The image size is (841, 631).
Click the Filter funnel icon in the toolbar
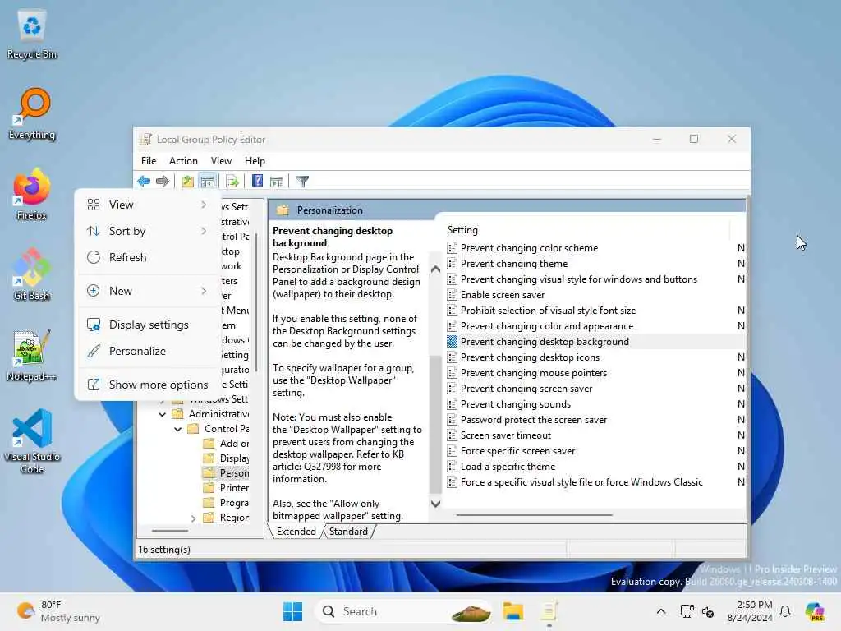point(302,182)
